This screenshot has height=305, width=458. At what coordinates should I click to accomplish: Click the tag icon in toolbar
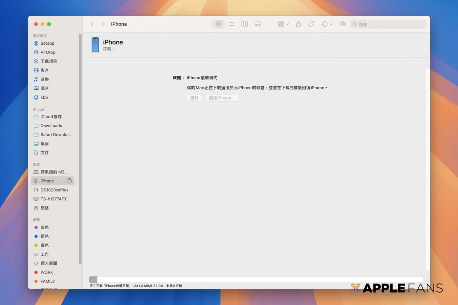click(x=311, y=24)
